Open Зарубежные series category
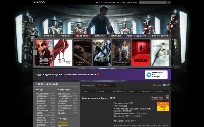This screenshot has width=204, height=127. pyautogui.click(x=65, y=96)
